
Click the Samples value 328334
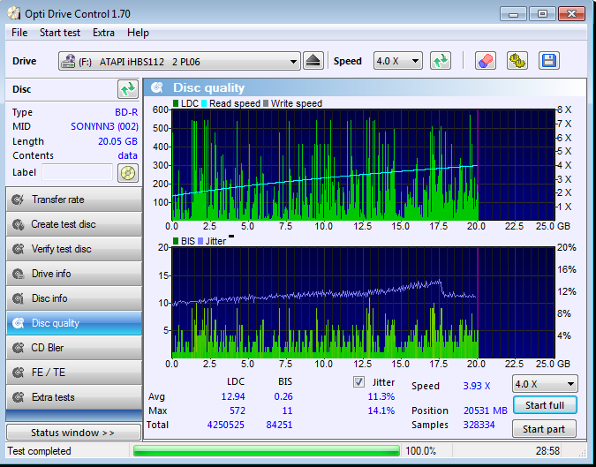point(479,425)
